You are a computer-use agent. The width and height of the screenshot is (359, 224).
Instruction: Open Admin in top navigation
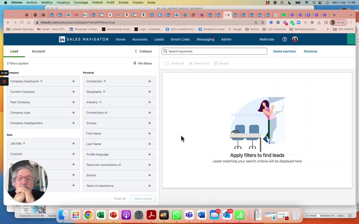pos(226,39)
